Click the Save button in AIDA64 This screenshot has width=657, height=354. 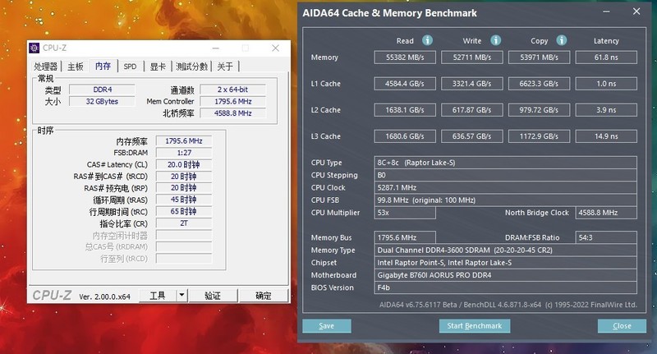(326, 326)
